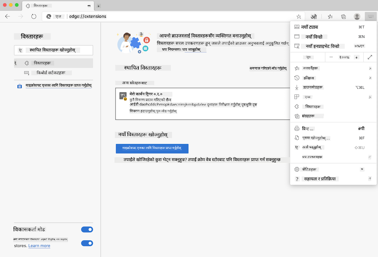Click the reload page icon
Screen dimensions: 378x257
pos(34,17)
